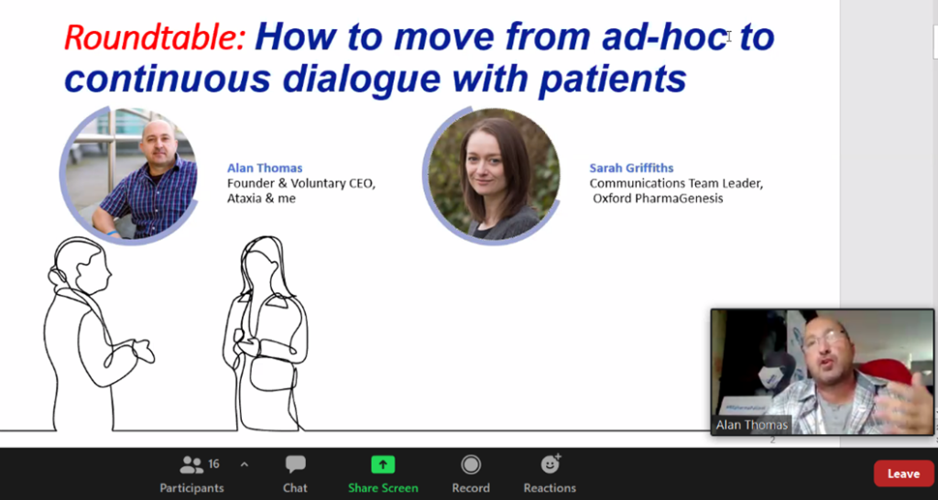
Task: Click the line drawing of two people
Action: 177,333
